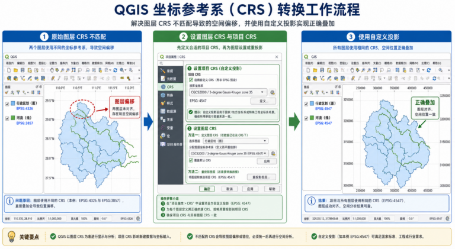Screen dimensions: 455x249
Task: Toggle editing pencil icon in step 1 window
Action: click(x=53, y=78)
